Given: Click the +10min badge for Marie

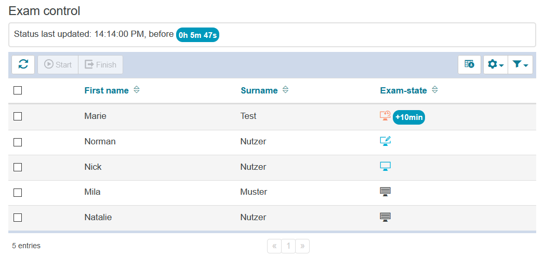Looking at the screenshot, I should pos(409,117).
